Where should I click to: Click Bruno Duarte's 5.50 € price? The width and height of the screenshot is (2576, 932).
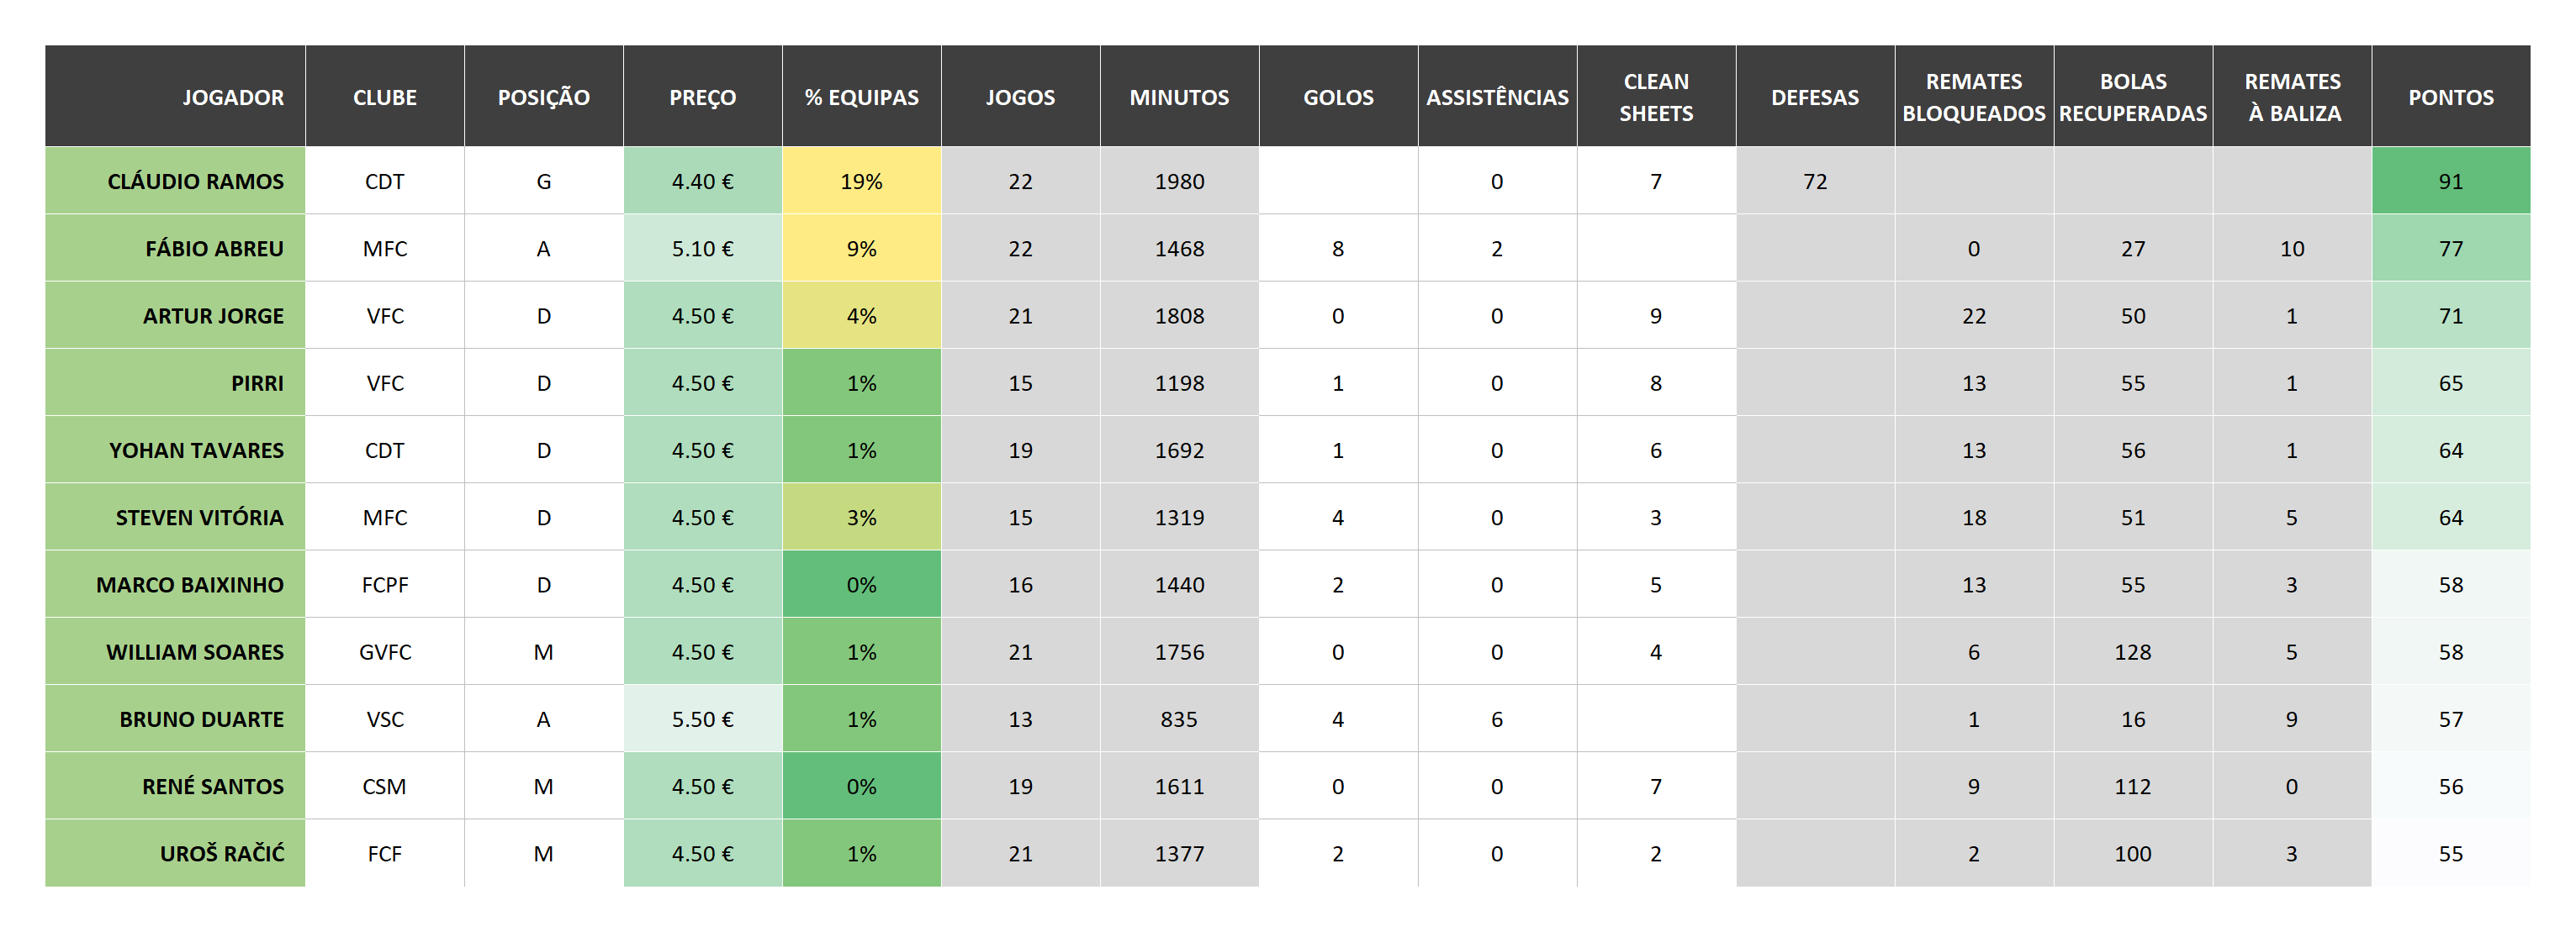pos(702,719)
